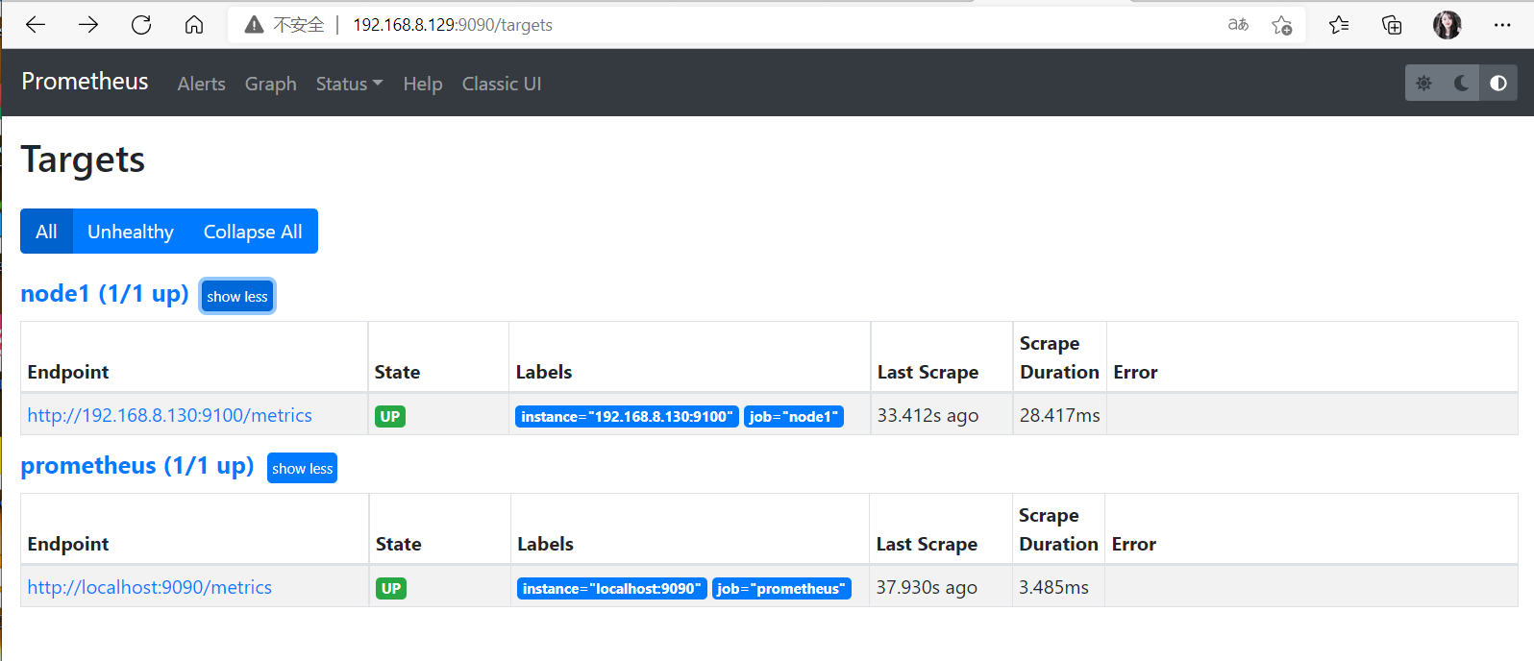Screen dimensions: 1534x661
Task: Click the UP state badge for node1
Action: pyautogui.click(x=390, y=416)
